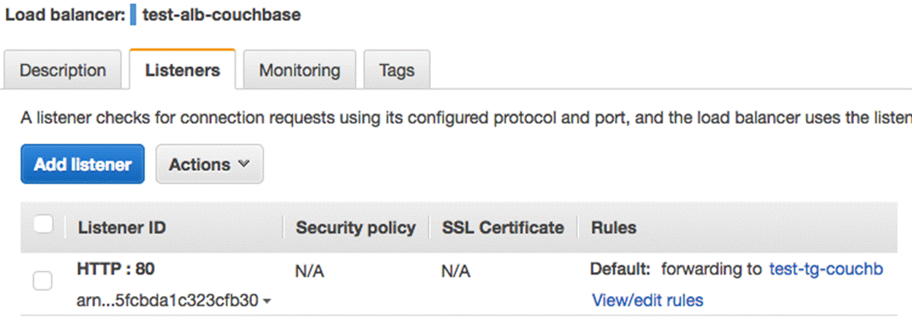Select the Listeners tab
This screenshot has width=912, height=328.
183,71
